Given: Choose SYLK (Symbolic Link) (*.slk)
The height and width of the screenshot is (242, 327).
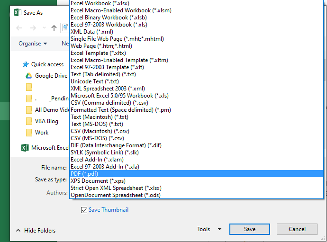Looking at the screenshot, I should pyautogui.click(x=196, y=152).
